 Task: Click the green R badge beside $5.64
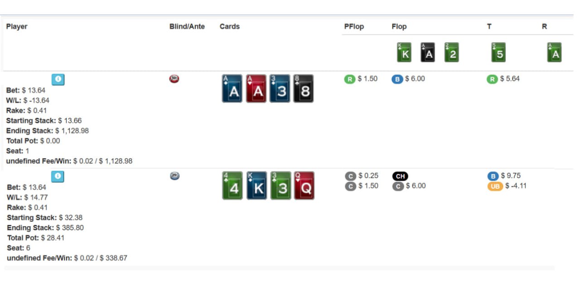pos(492,79)
